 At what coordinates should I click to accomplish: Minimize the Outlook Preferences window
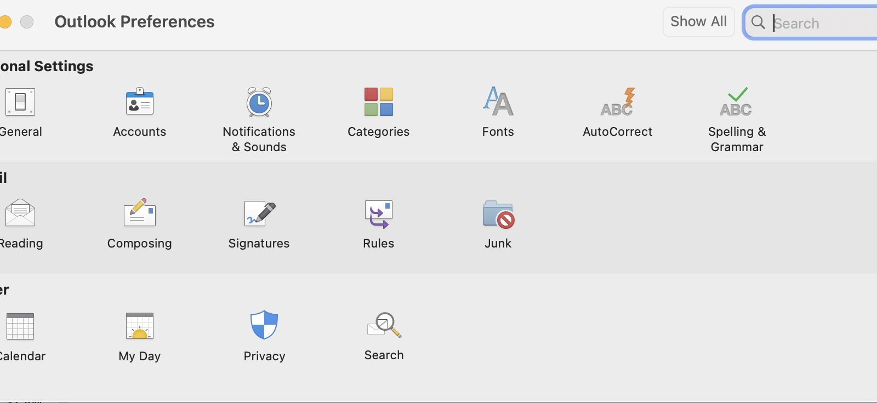pyautogui.click(x=5, y=22)
